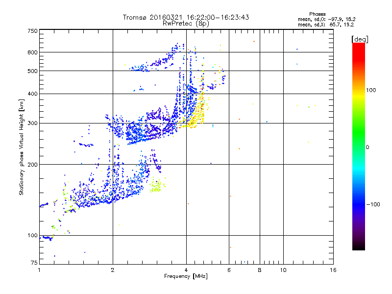Click the x-axis tick label '2'

pyautogui.click(x=113, y=270)
